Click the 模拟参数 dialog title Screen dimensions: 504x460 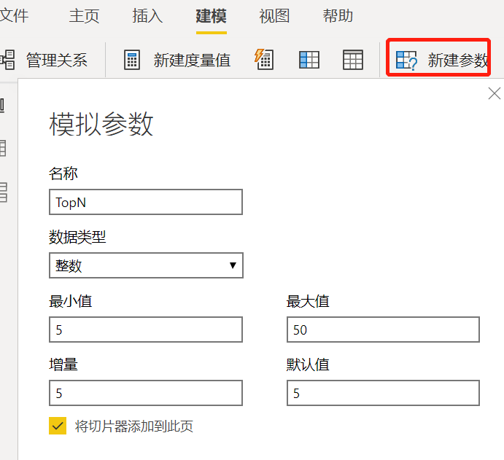tap(101, 124)
